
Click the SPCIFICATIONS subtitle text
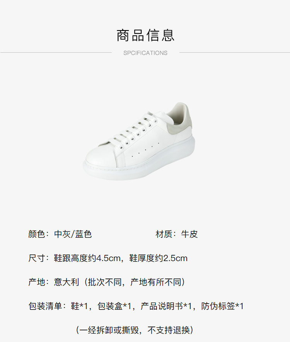[145, 53]
